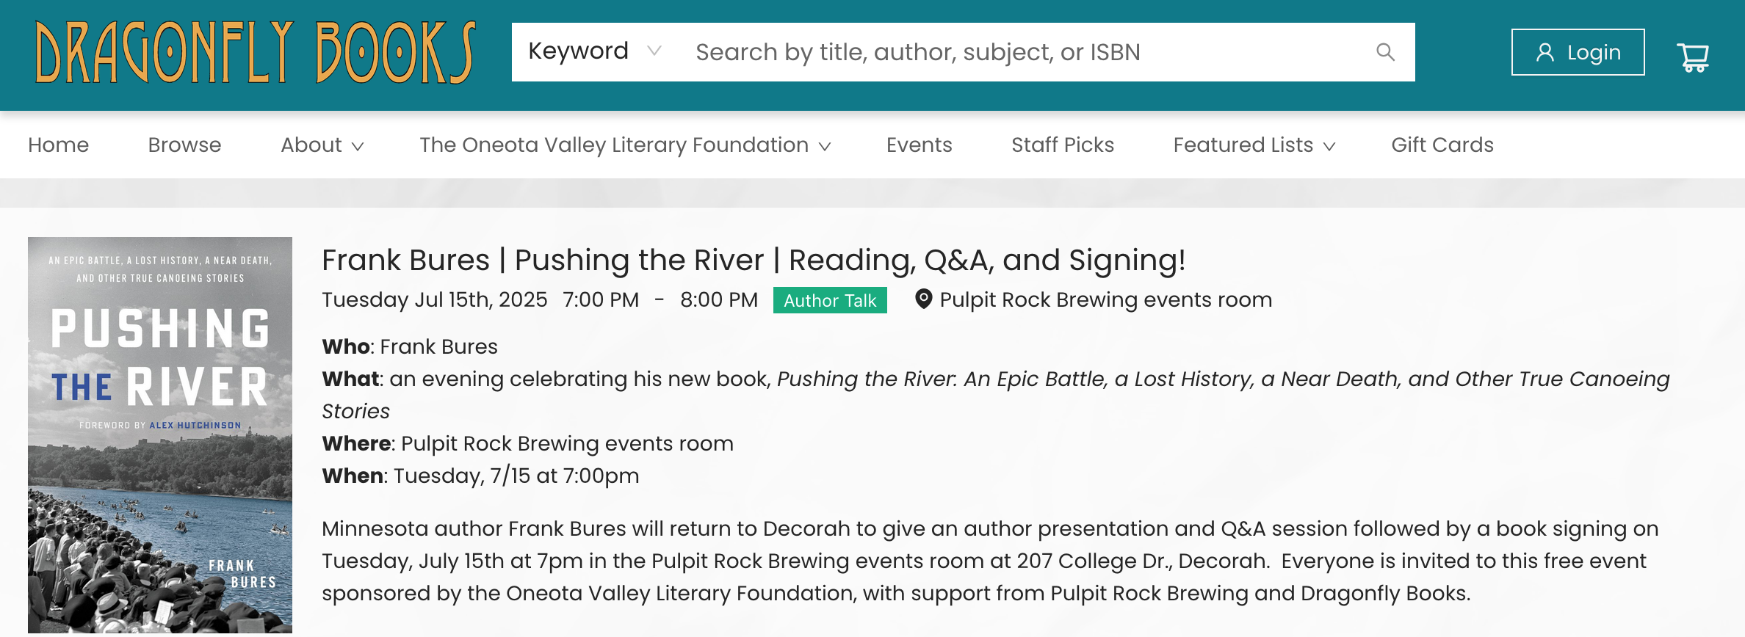Open the Keyword search type dropdown
1745x637 pixels.
tap(594, 51)
